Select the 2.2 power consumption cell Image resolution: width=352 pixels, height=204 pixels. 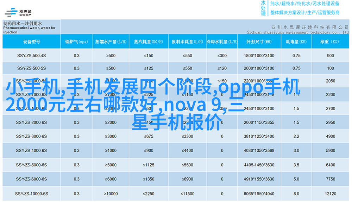[x=296, y=136]
